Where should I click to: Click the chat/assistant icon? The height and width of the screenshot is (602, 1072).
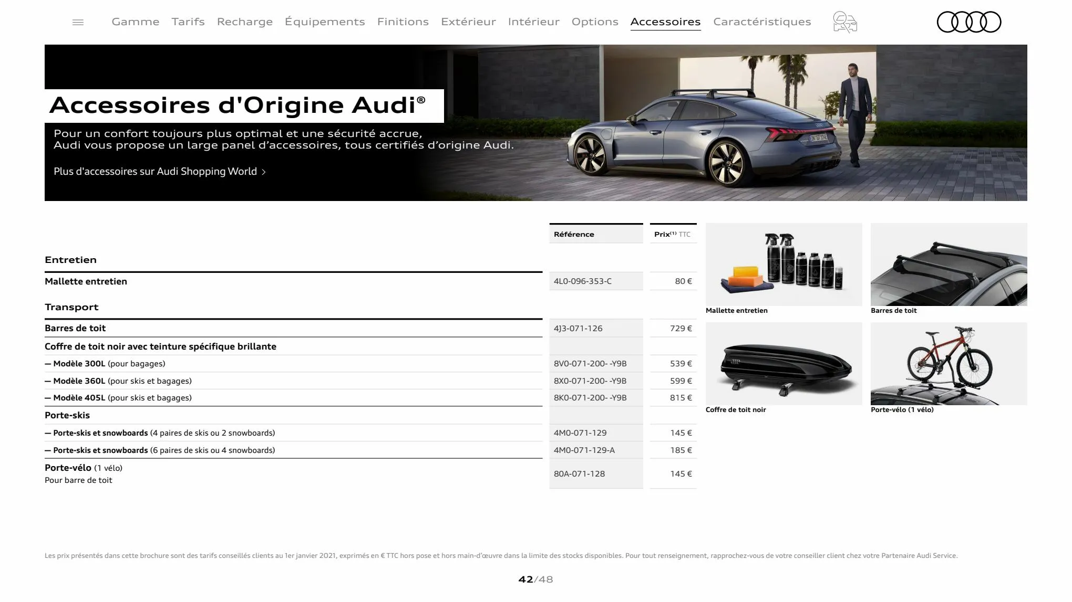[x=844, y=22]
